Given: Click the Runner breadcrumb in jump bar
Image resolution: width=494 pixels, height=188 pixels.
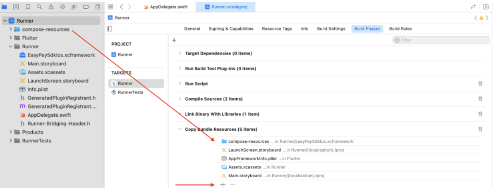Looking at the screenshot, I should (x=119, y=18).
